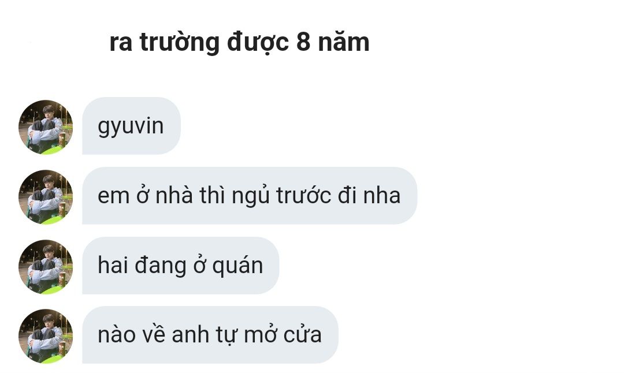Click the words 'mở cửa' in the last message
Viewport: 624px width, 373px height.
[x=283, y=335]
